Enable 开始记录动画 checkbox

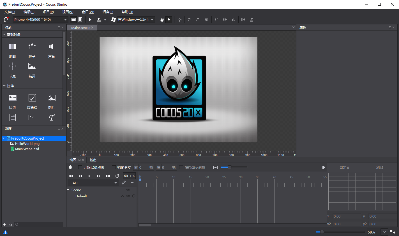80,167
